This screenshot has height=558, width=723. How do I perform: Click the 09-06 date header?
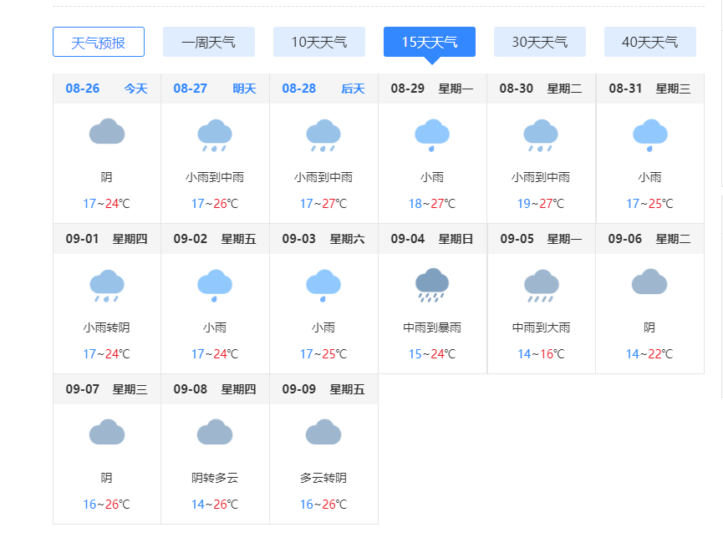pyautogui.click(x=624, y=239)
